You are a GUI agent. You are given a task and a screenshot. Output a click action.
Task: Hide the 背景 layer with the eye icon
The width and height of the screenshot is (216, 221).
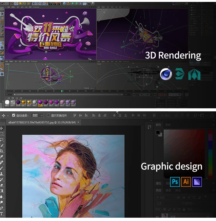[157, 217]
